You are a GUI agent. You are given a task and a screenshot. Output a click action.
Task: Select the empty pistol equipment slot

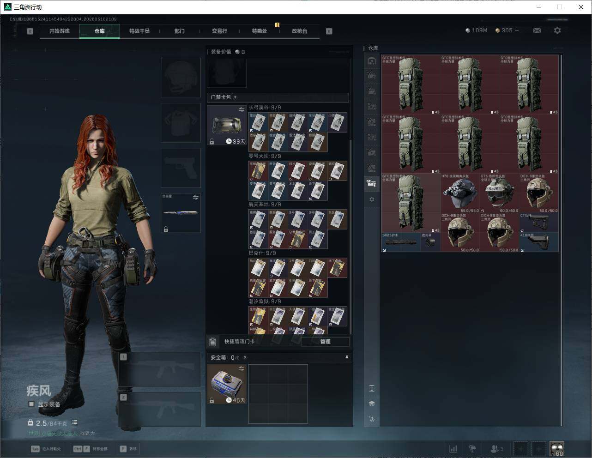[x=181, y=168]
